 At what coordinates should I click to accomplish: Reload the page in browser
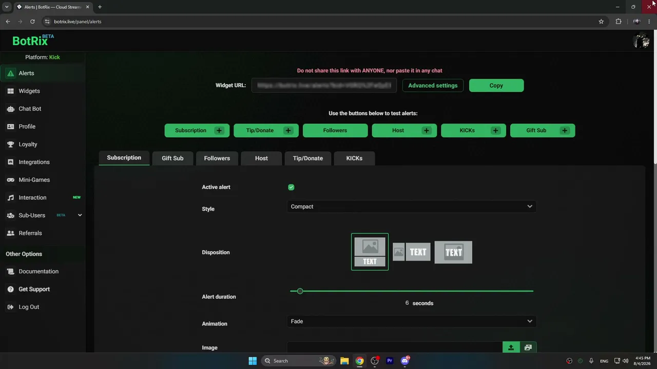pos(32,22)
